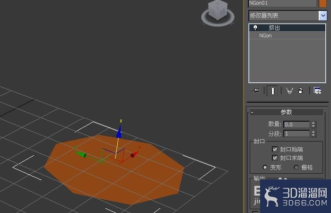Image resolution: width=331 pixels, height=213 pixels.
Task: Click the 数量 spinner arrows
Action: point(313,124)
